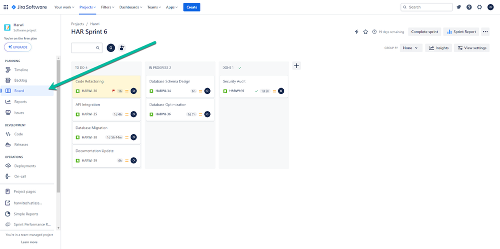
Task: Open the help question mark icon
Action: pos(469,7)
